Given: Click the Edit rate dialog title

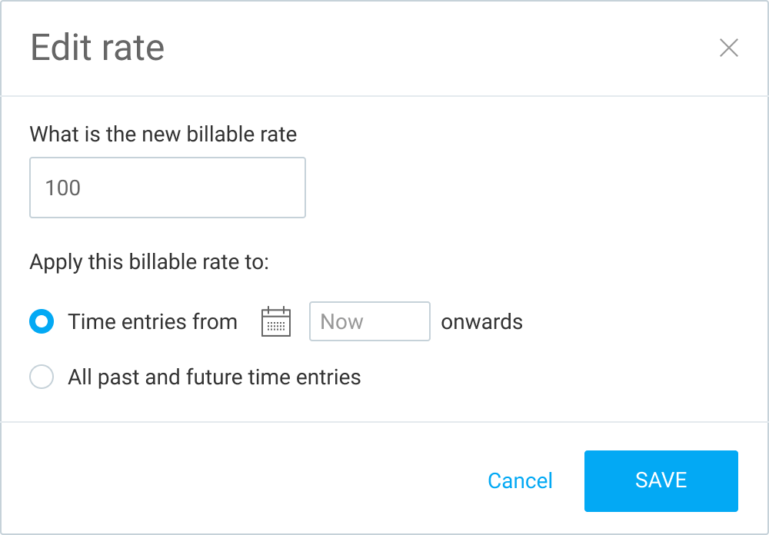Looking at the screenshot, I should point(97,48).
